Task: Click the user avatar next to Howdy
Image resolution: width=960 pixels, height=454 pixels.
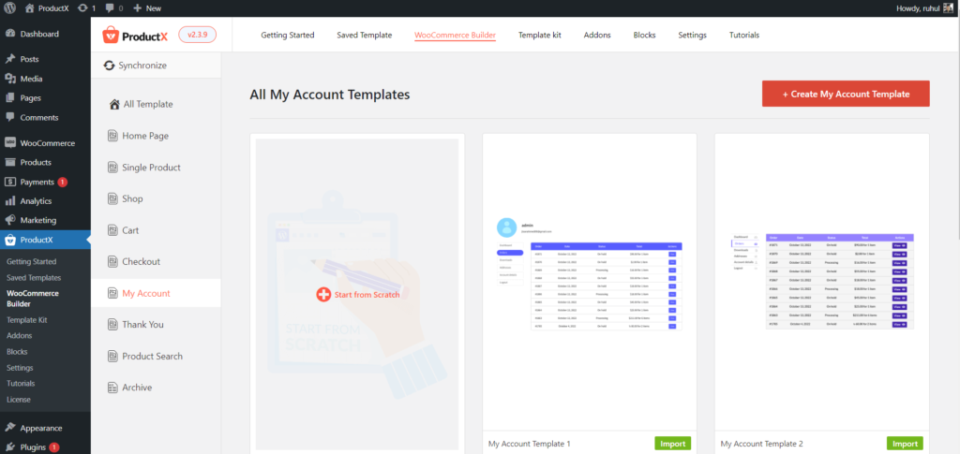Action: pyautogui.click(x=948, y=8)
